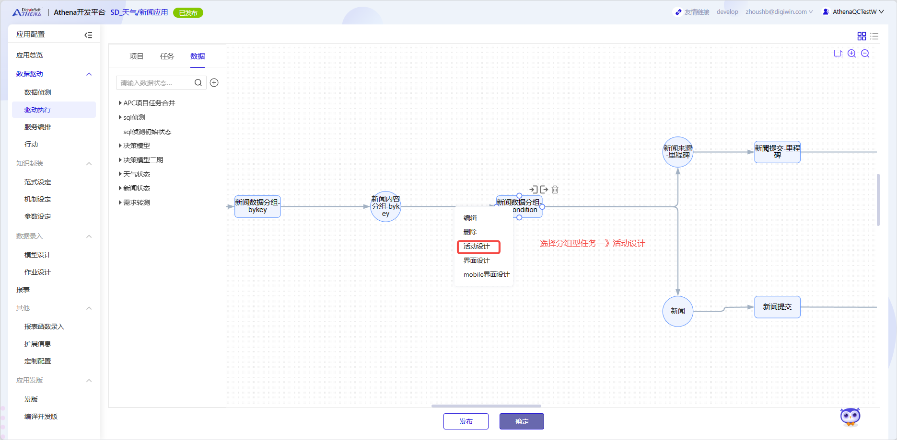897x440 pixels.
Task: Switch to 项目 tab
Action: point(137,56)
